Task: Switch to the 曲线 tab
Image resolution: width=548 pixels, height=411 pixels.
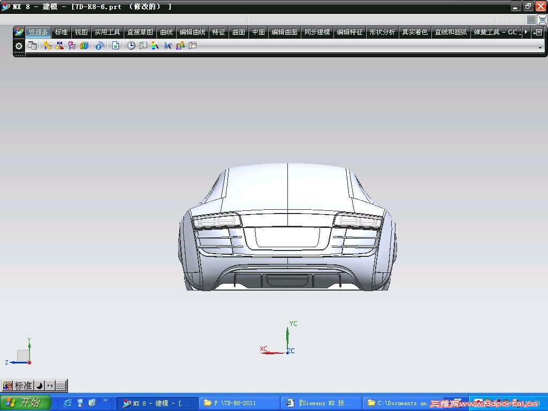Action: click(x=166, y=32)
